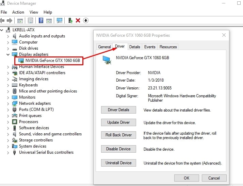The image size is (243, 186).
Task: Click the Audio inputs and outputs speaker icon
Action: click(14, 36)
